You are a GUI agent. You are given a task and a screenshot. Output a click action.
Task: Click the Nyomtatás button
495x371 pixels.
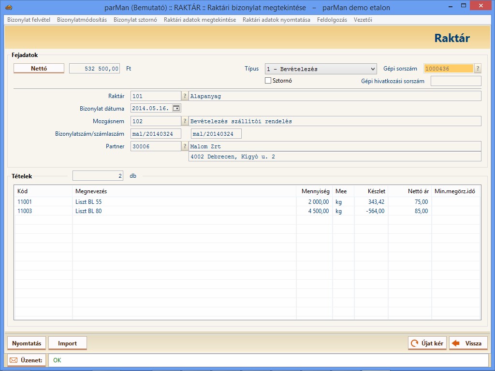27,343
